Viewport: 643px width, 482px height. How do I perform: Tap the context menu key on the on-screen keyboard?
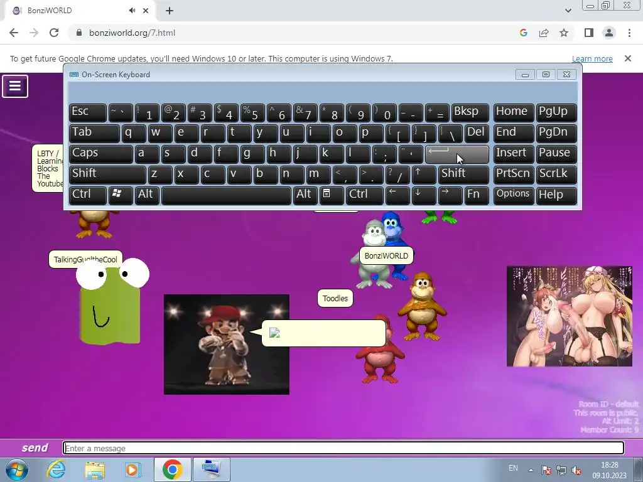click(332, 195)
